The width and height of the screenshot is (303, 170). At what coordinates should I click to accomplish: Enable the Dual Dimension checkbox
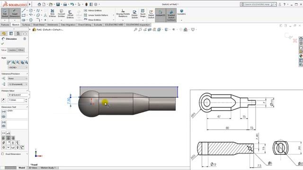coord(2,154)
